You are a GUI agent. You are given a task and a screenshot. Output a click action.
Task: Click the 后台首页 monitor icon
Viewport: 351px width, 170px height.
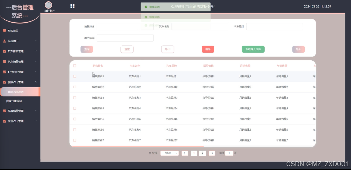coord(4,31)
